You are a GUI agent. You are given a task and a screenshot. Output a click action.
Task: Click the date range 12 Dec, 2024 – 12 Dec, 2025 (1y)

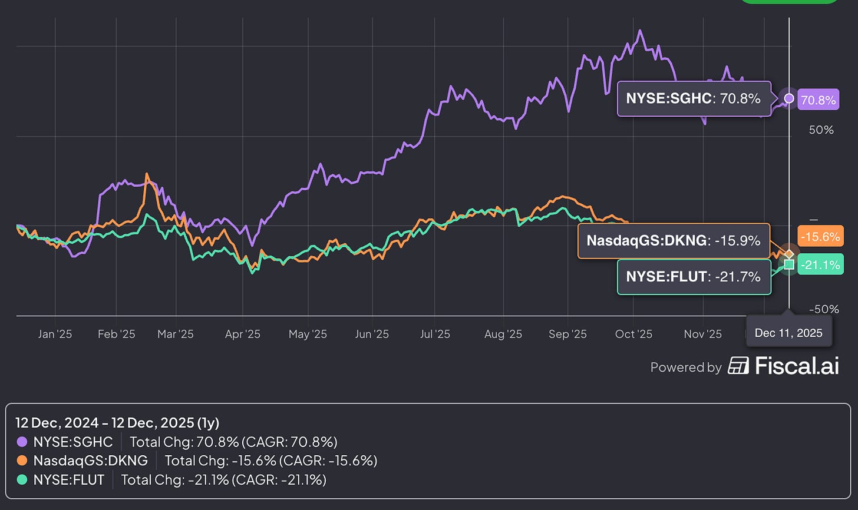(x=117, y=423)
